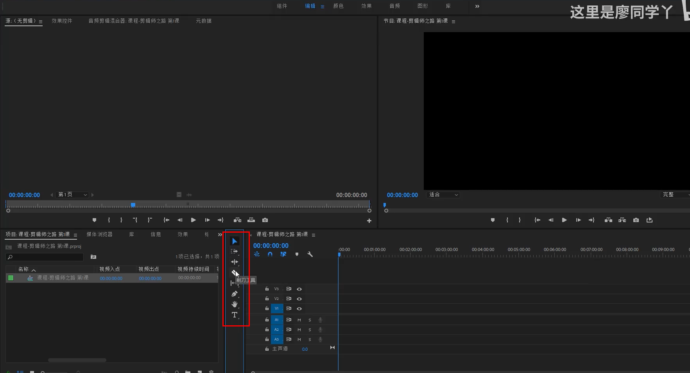Activate the Hand tool
The width and height of the screenshot is (690, 373).
click(x=234, y=304)
